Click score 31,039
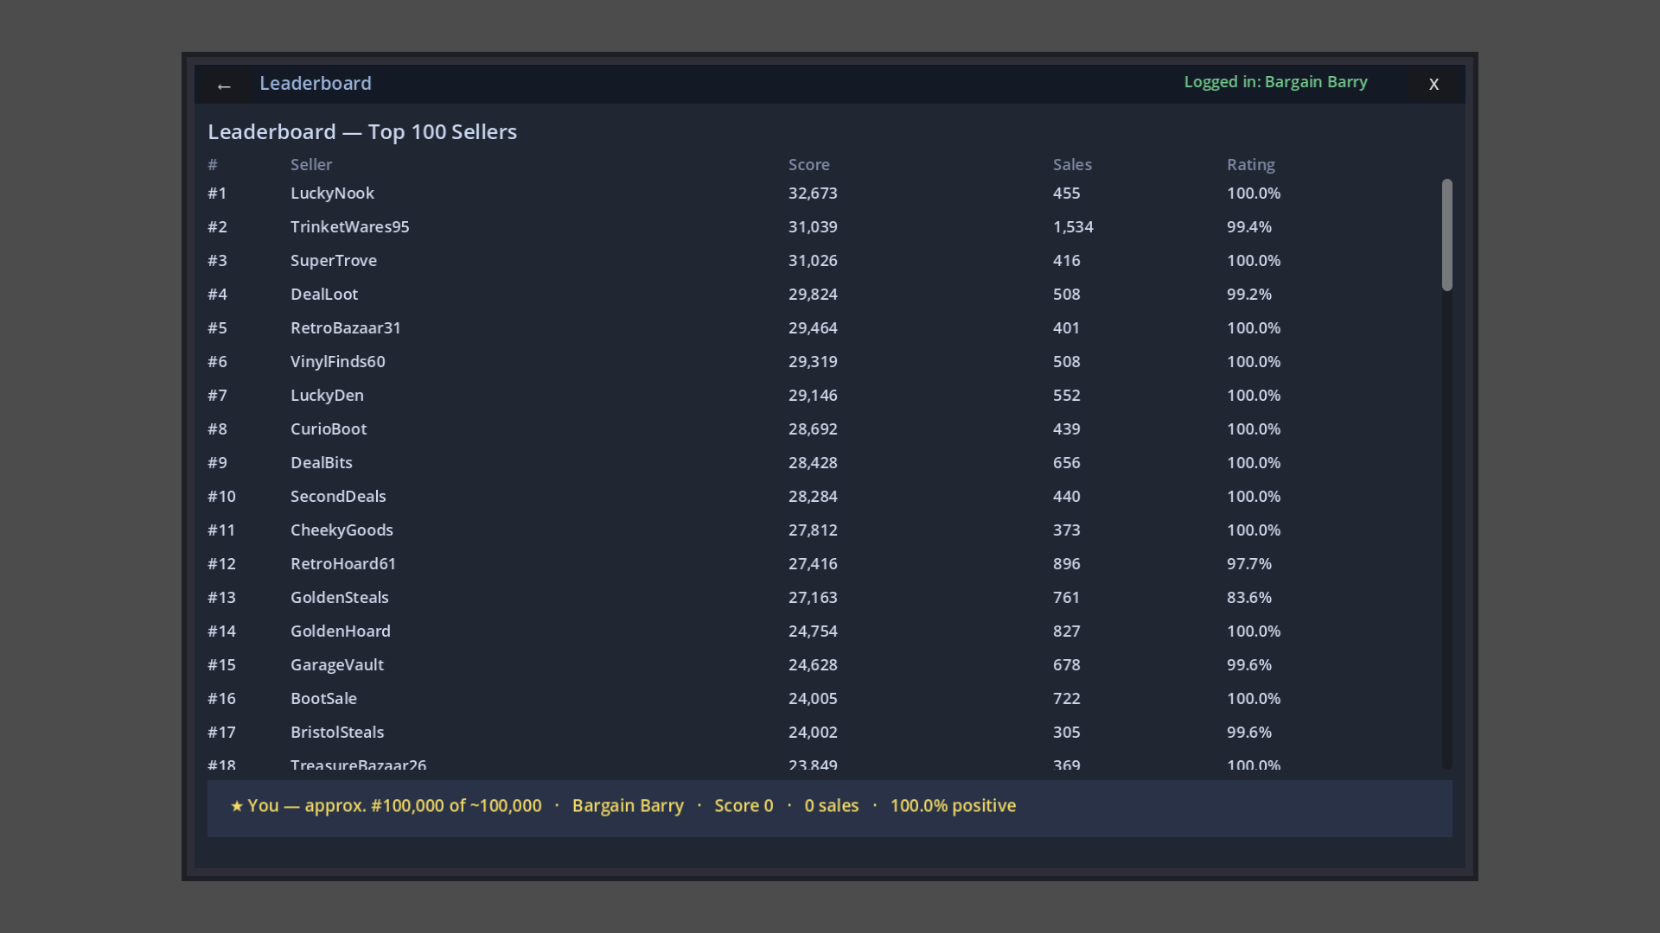This screenshot has height=933, width=1660. [x=812, y=227]
